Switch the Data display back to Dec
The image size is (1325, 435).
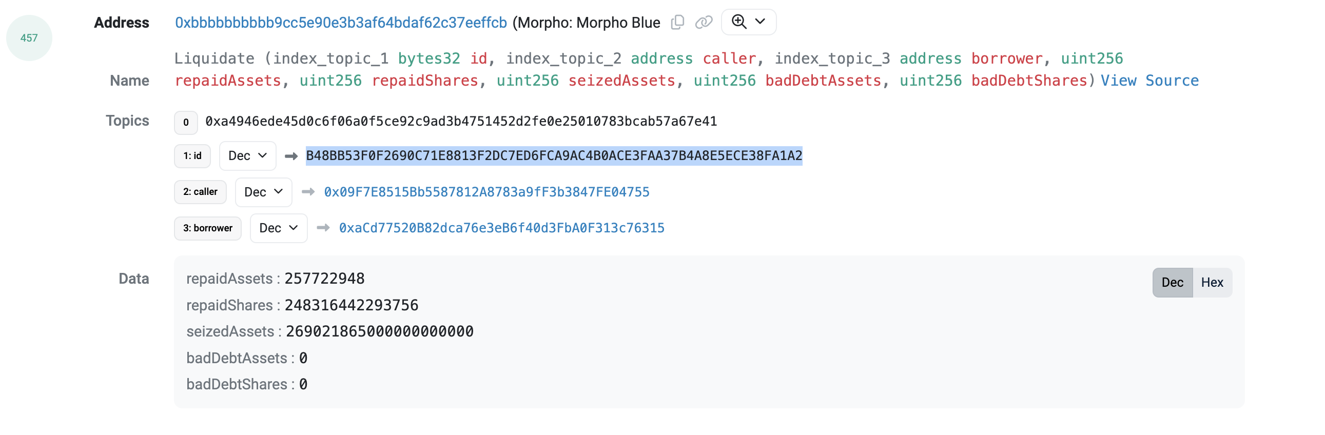coord(1172,282)
